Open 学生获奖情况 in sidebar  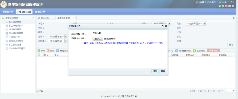tap(15, 45)
